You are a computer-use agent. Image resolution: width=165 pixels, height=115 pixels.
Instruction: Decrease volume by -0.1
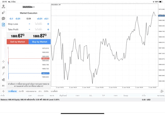[x=11, y=19]
